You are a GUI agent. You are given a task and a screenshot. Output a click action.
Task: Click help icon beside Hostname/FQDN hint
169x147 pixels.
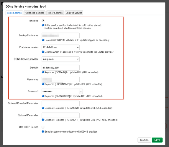pos(43,40)
